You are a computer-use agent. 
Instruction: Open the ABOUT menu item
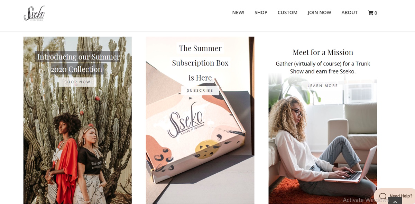(349, 12)
